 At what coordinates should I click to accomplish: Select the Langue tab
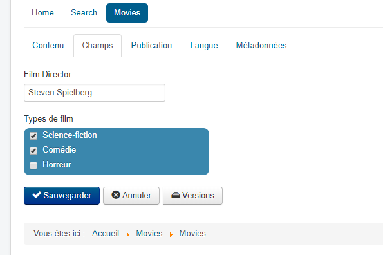point(204,46)
